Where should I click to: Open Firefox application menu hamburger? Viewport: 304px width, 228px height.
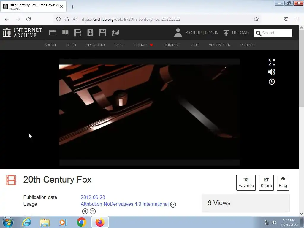[297, 19]
